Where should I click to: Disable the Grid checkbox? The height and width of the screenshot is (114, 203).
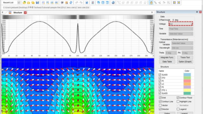(160, 98)
